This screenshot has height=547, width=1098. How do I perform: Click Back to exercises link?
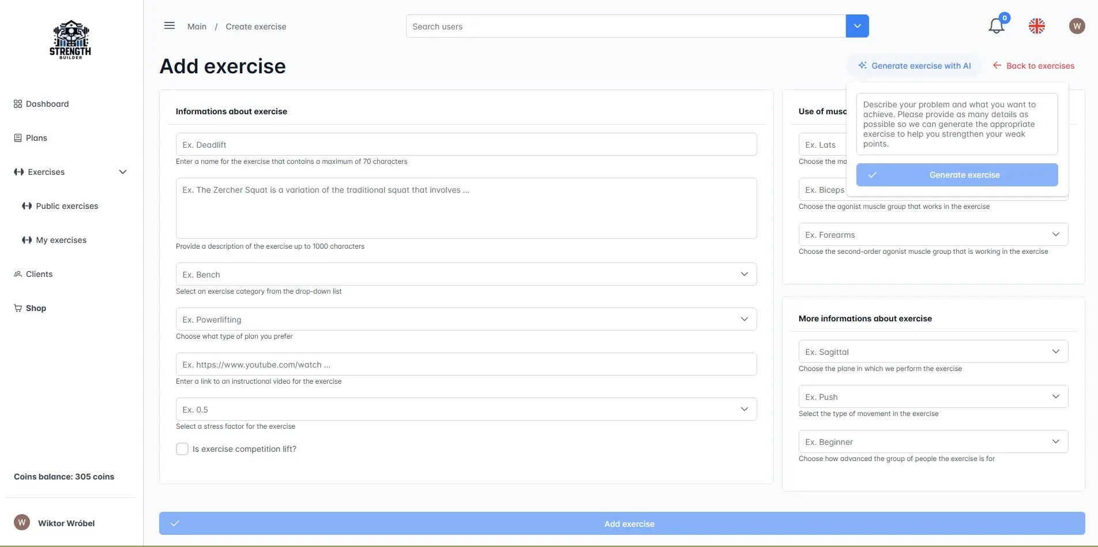(1033, 66)
